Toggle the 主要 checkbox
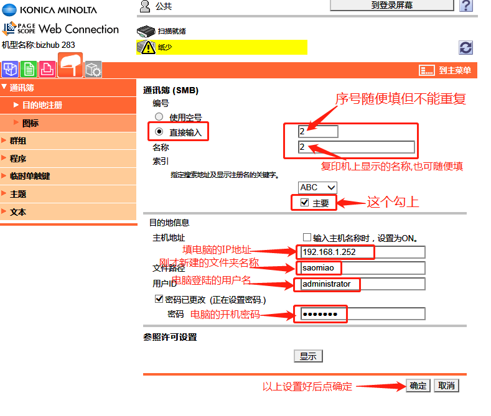The width and height of the screenshot is (491, 416). click(x=304, y=203)
